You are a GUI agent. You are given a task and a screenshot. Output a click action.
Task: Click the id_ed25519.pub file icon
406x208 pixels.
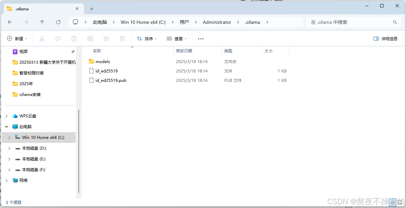[92, 80]
